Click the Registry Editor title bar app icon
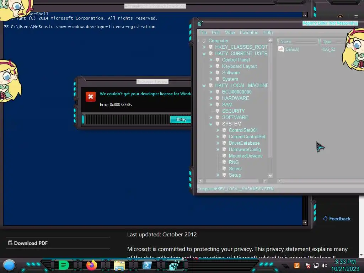364x273 pixels. (x=200, y=23)
